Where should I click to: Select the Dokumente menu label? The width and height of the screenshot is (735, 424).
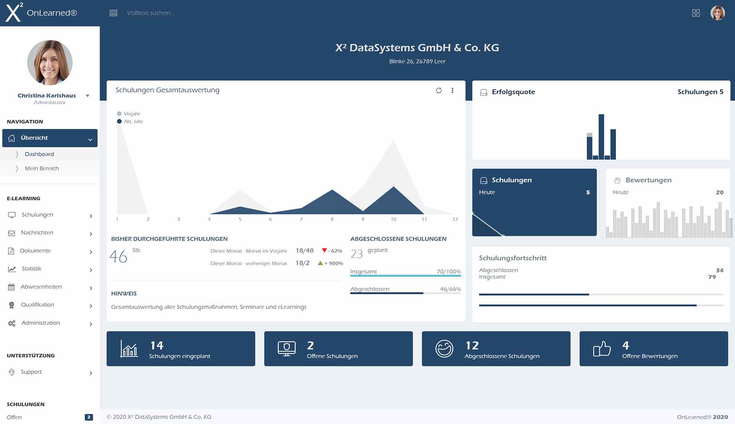[x=35, y=251]
